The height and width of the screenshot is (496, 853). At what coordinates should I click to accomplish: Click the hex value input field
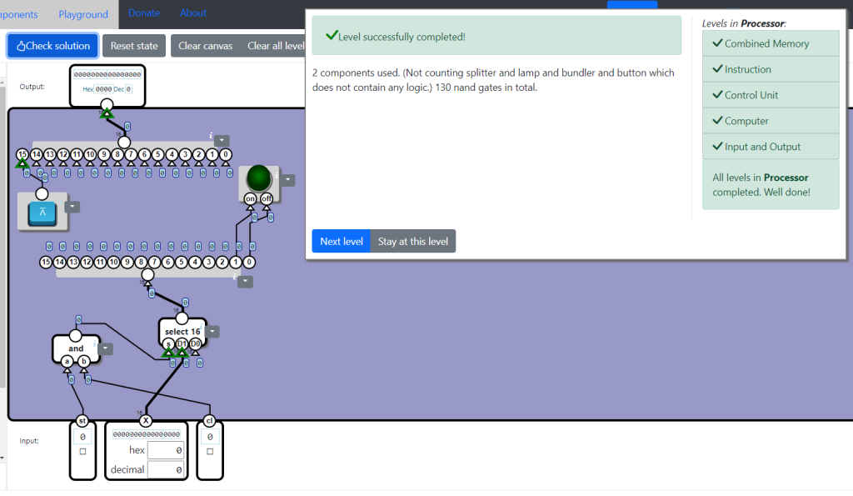[x=166, y=450]
